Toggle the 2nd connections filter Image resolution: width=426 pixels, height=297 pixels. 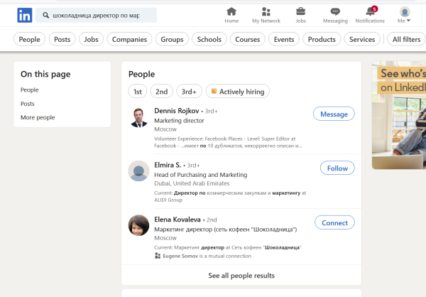[x=162, y=91]
